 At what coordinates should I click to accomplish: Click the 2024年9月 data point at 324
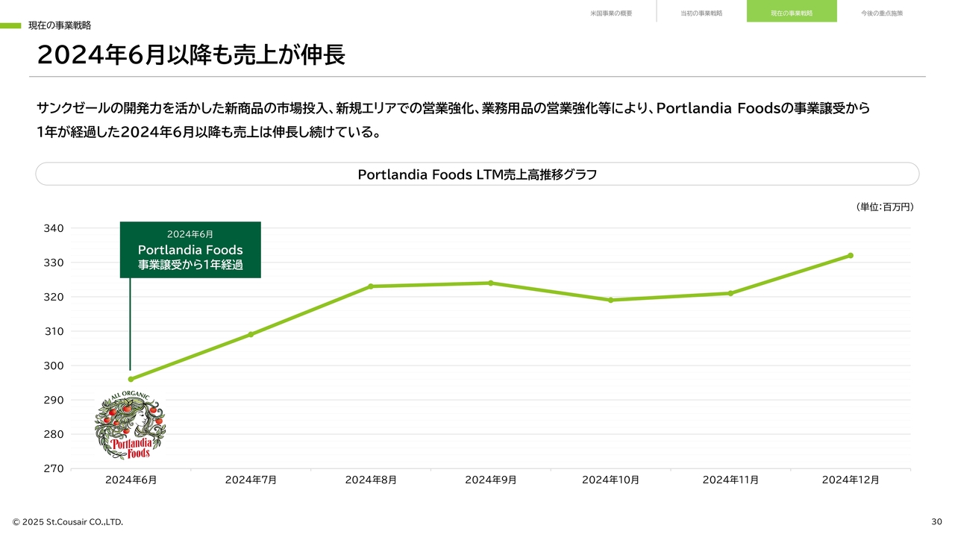tap(490, 283)
